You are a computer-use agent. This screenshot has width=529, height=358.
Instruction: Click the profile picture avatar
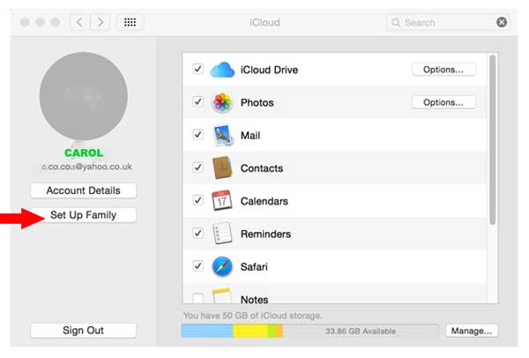84,96
